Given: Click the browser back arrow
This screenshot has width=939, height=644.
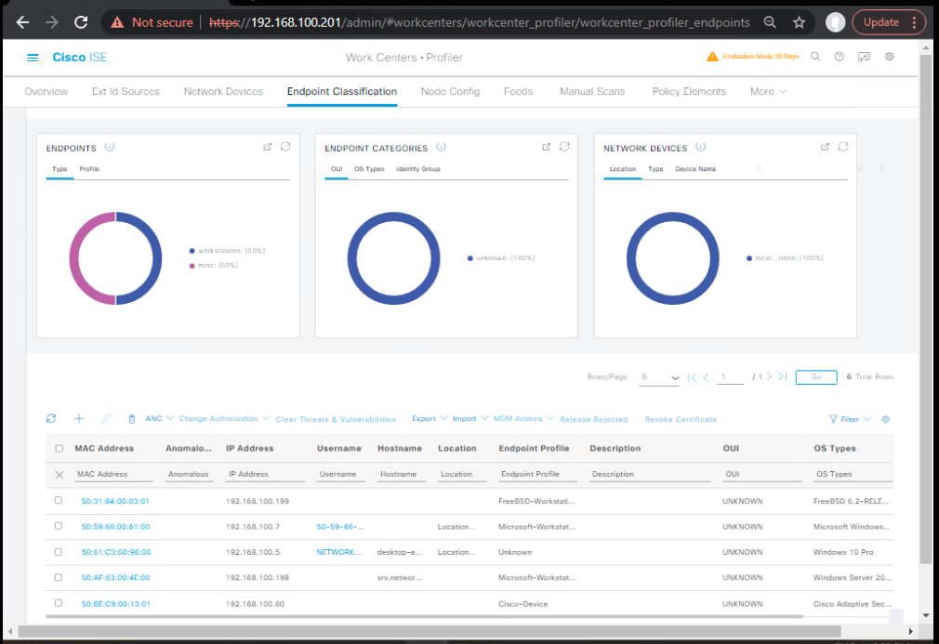Looking at the screenshot, I should (x=22, y=22).
